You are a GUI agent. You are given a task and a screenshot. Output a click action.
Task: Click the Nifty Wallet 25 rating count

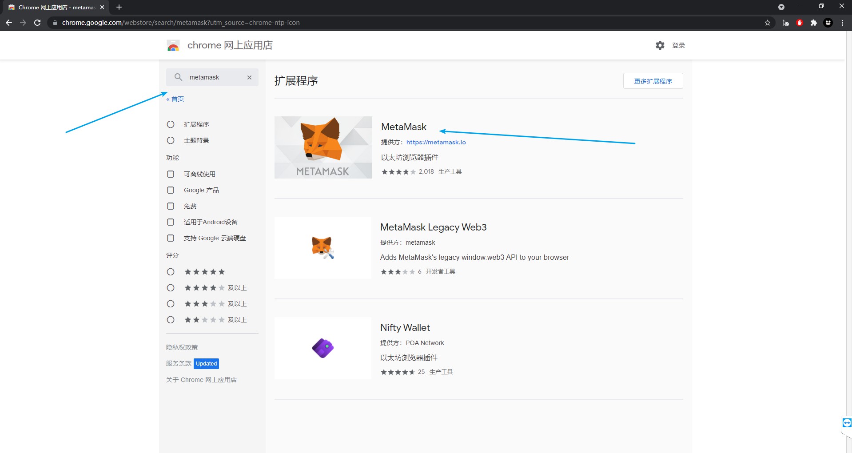click(421, 372)
